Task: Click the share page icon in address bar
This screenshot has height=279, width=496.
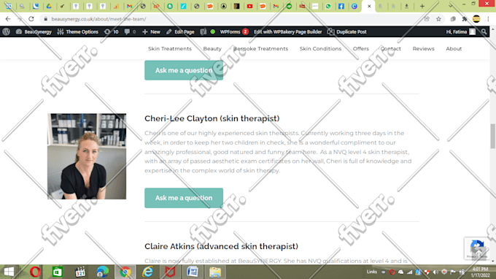Action: [427, 19]
